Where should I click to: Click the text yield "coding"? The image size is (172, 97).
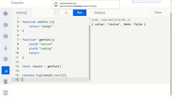tap(41, 48)
